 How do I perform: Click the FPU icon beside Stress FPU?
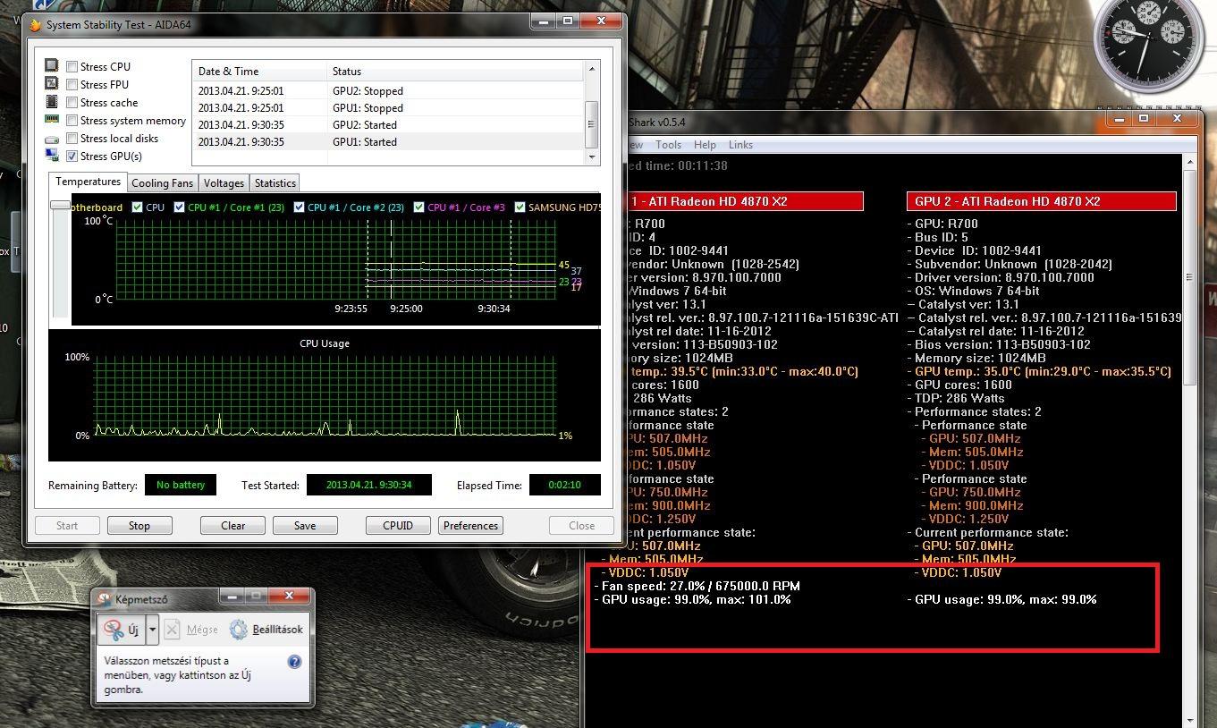[51, 84]
